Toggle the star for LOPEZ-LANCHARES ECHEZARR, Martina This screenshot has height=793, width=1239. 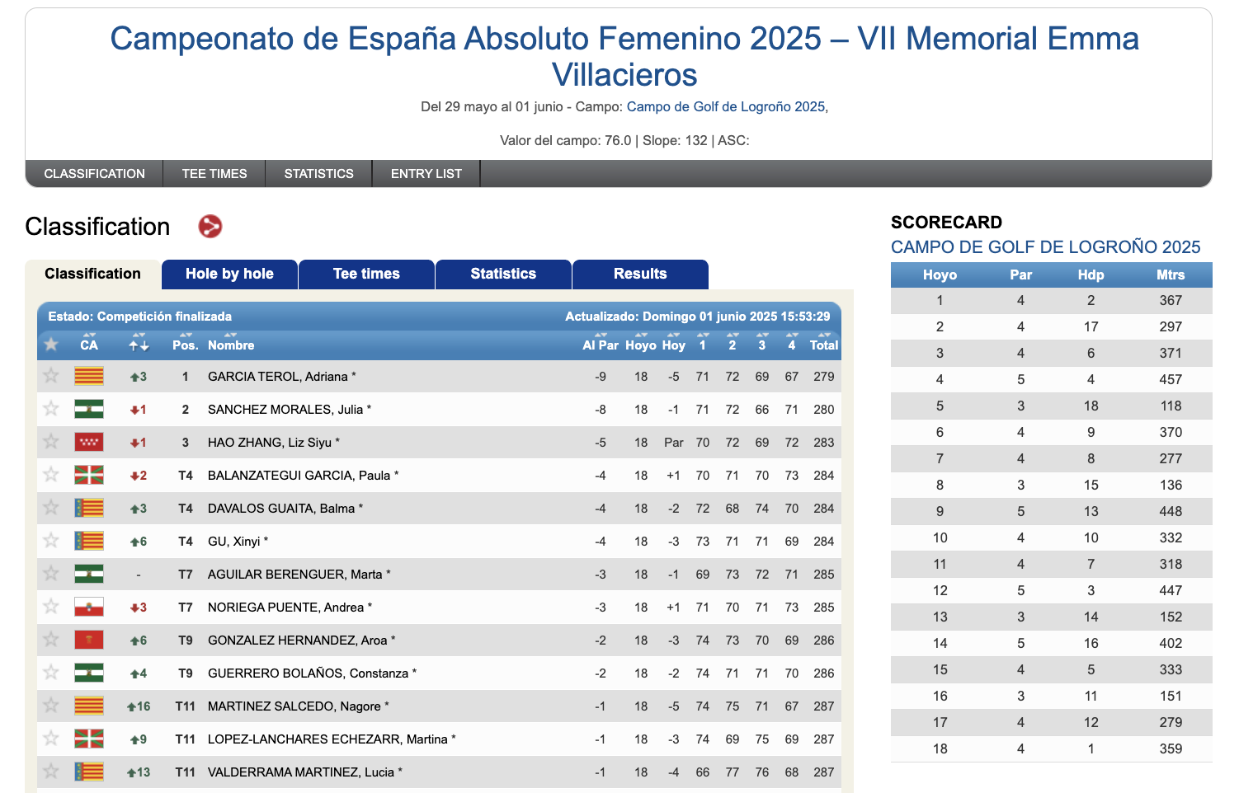[50, 739]
